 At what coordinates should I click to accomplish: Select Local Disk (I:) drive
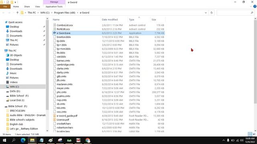(17, 100)
